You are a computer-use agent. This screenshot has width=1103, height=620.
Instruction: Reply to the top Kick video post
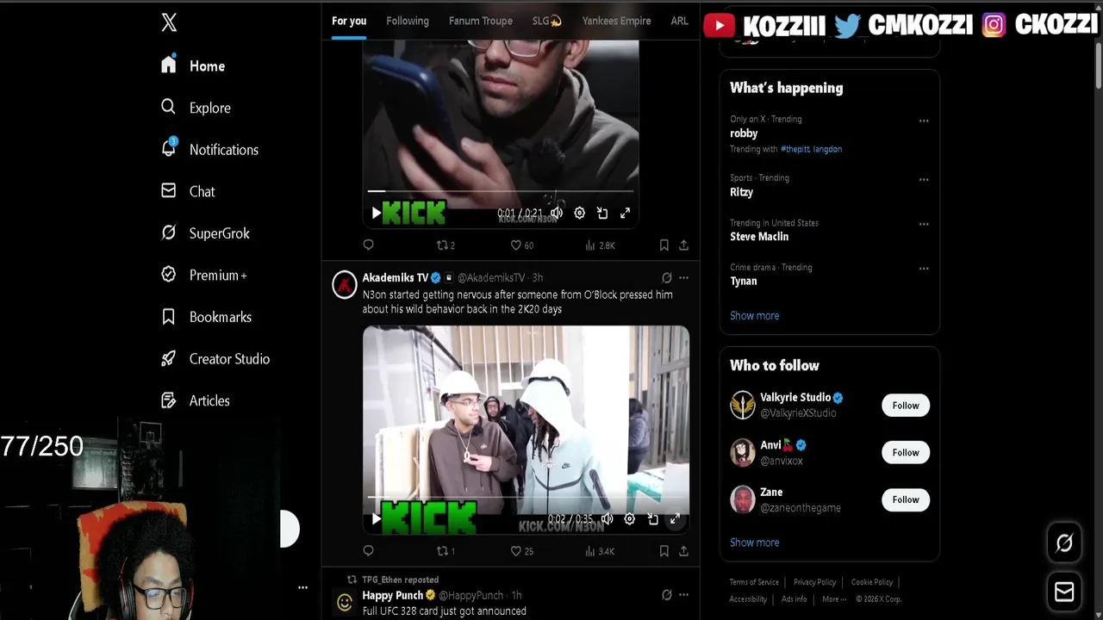point(369,245)
